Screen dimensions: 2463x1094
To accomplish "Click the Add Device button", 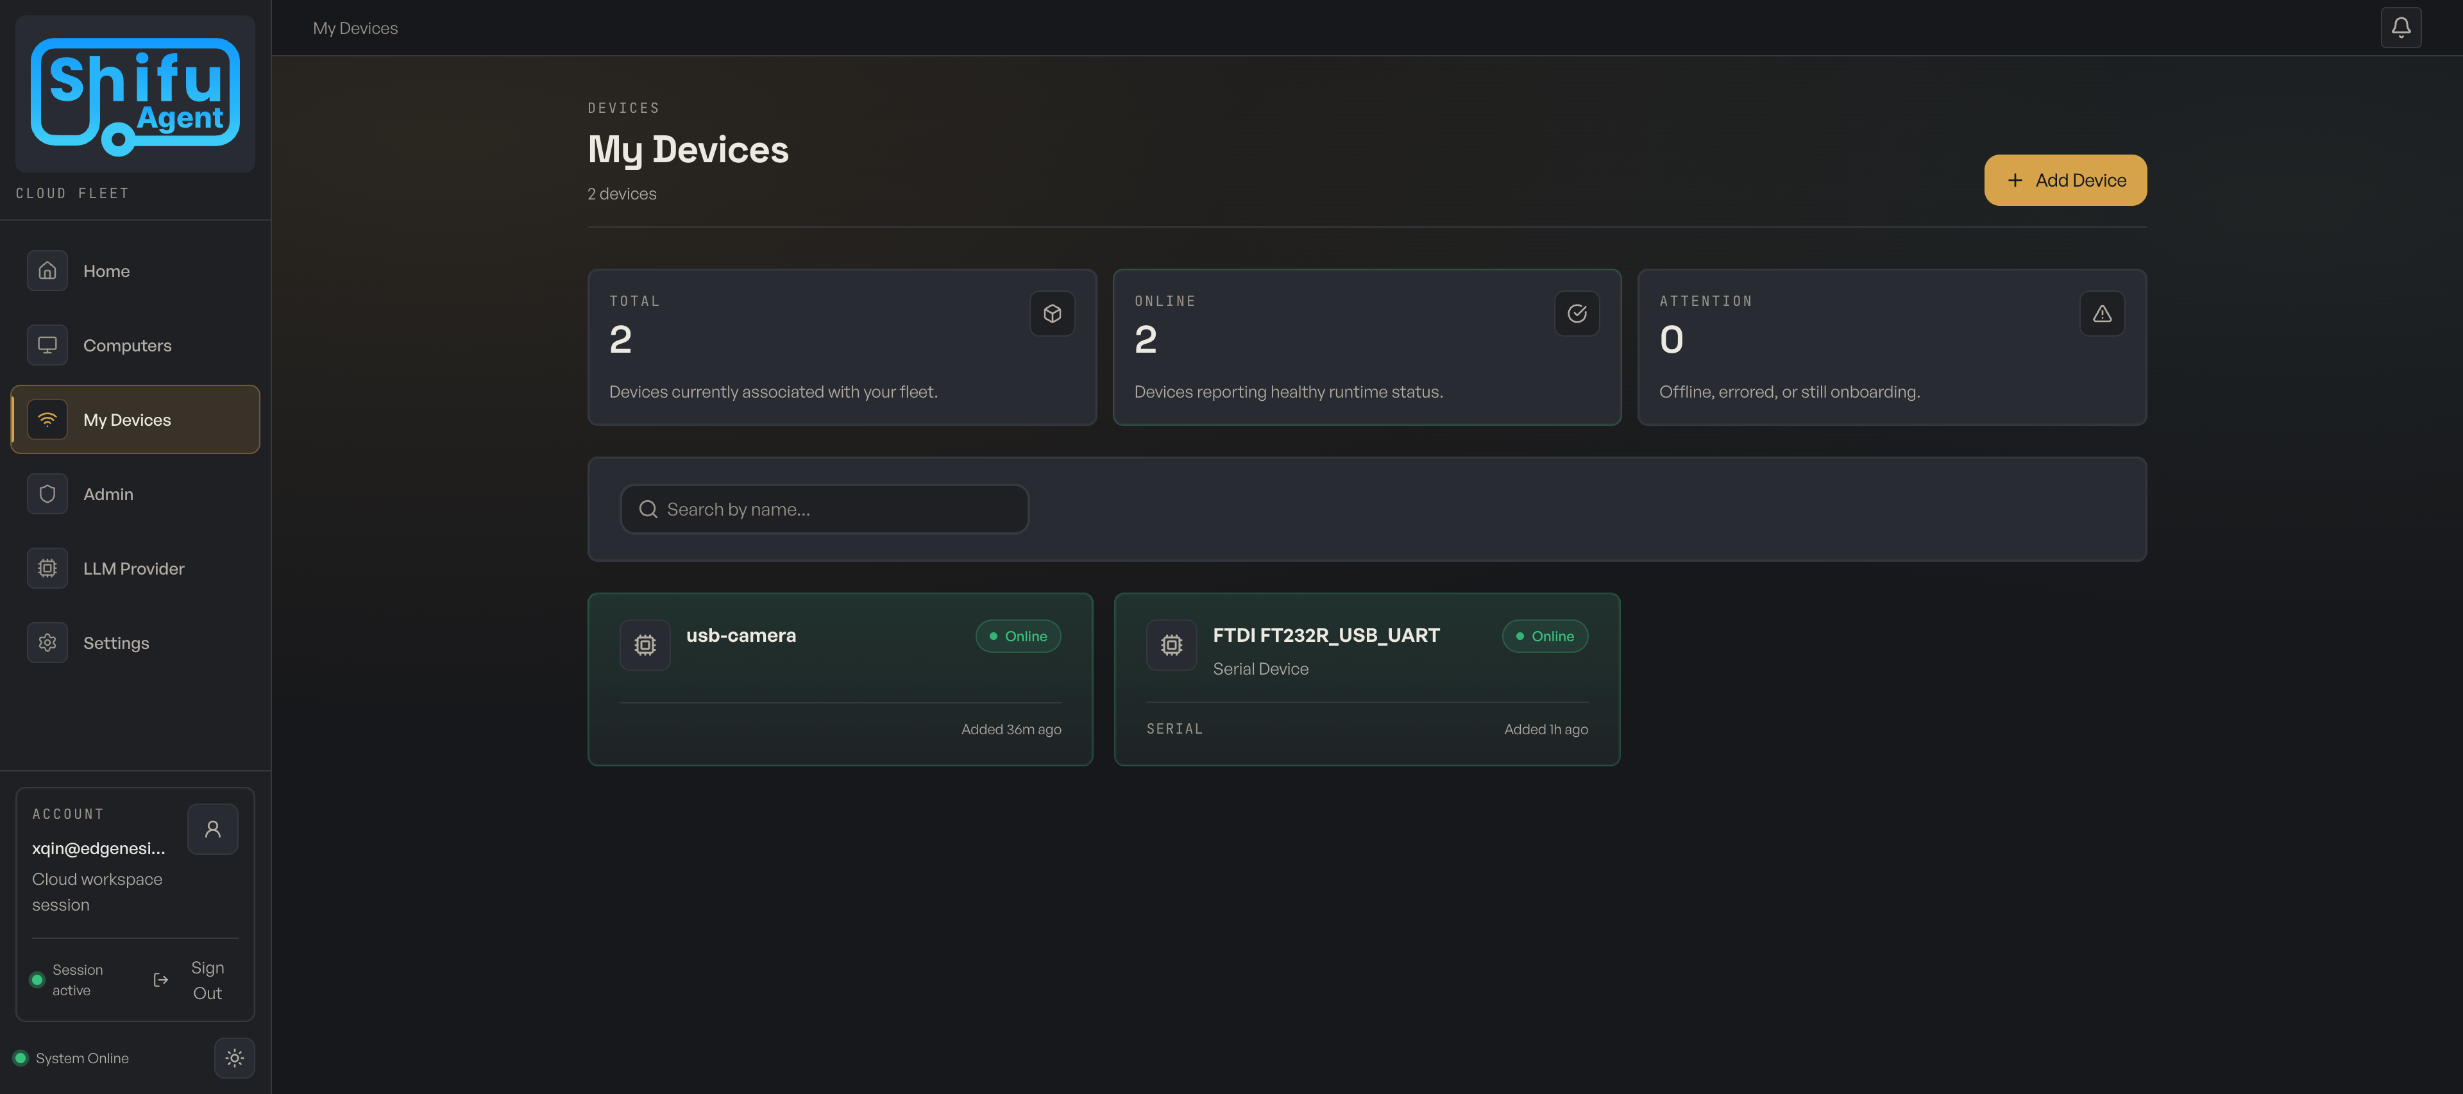I will pos(2065,180).
